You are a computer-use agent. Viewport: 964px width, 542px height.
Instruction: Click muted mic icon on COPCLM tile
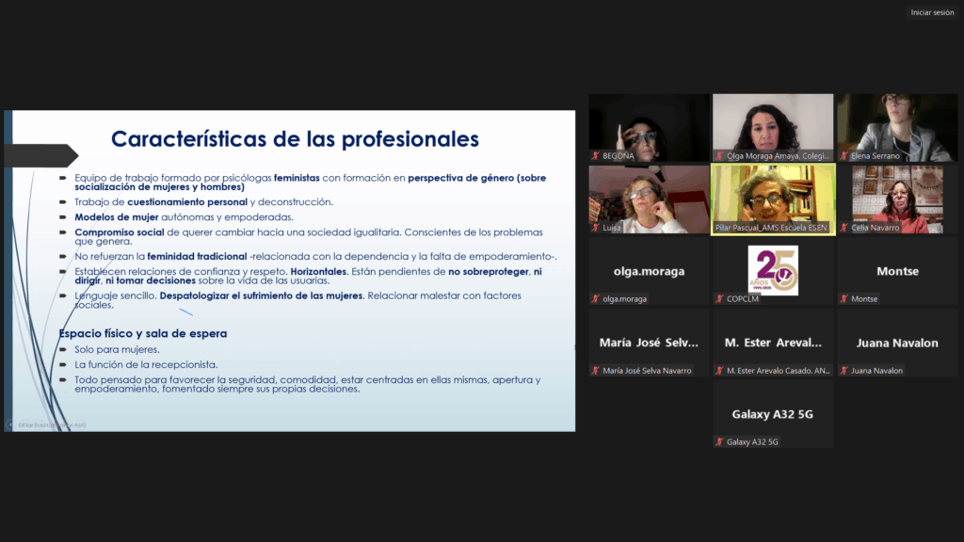[719, 299]
